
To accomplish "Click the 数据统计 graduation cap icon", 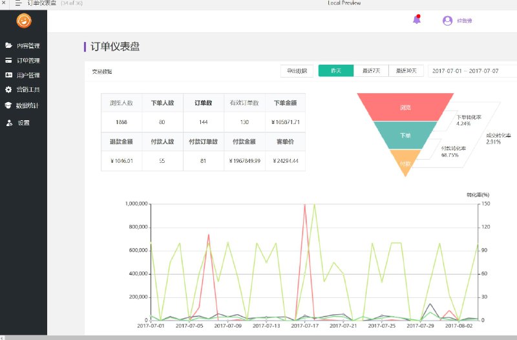I will pos(8,105).
